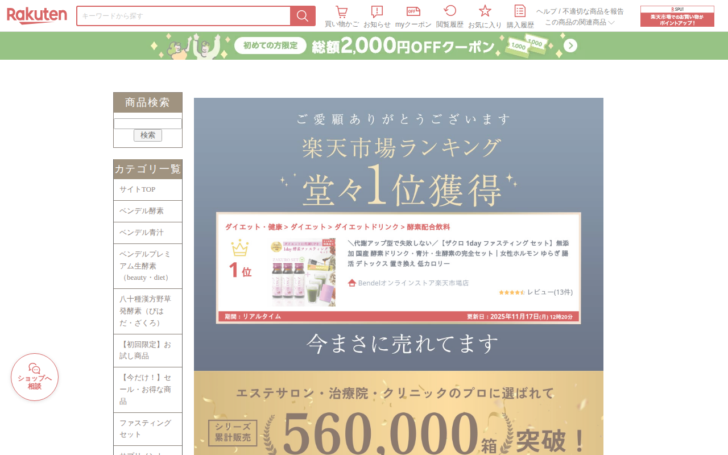728x455 pixels.
Task: Click the ダイエットドリンク breadcrumb
Action: coord(367,227)
